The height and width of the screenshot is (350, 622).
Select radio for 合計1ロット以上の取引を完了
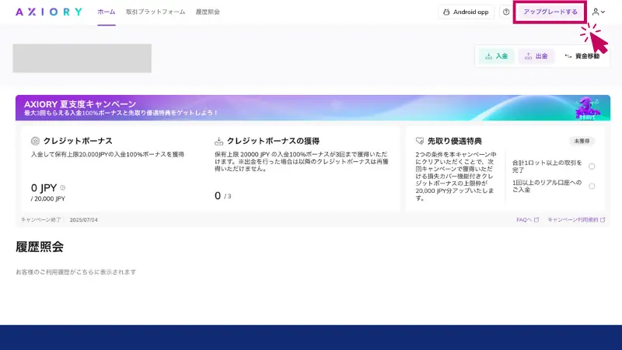click(x=592, y=166)
